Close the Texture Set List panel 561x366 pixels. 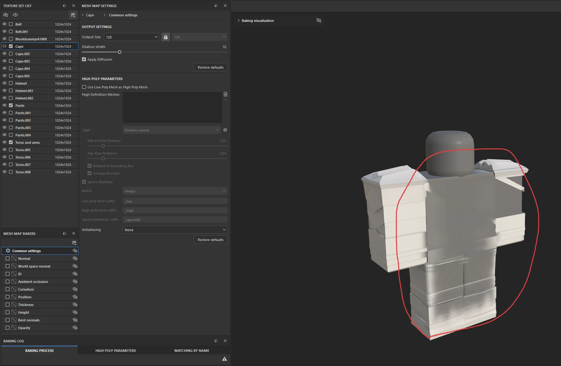(74, 6)
